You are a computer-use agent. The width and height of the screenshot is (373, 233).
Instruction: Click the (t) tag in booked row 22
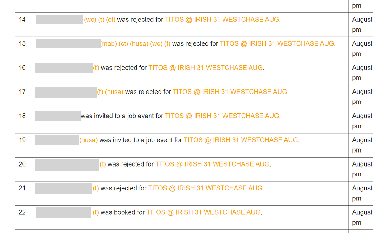[96, 212]
